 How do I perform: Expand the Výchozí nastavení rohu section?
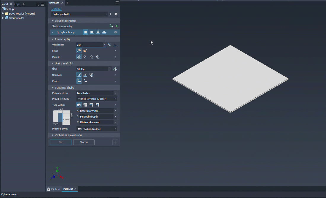[52, 135]
